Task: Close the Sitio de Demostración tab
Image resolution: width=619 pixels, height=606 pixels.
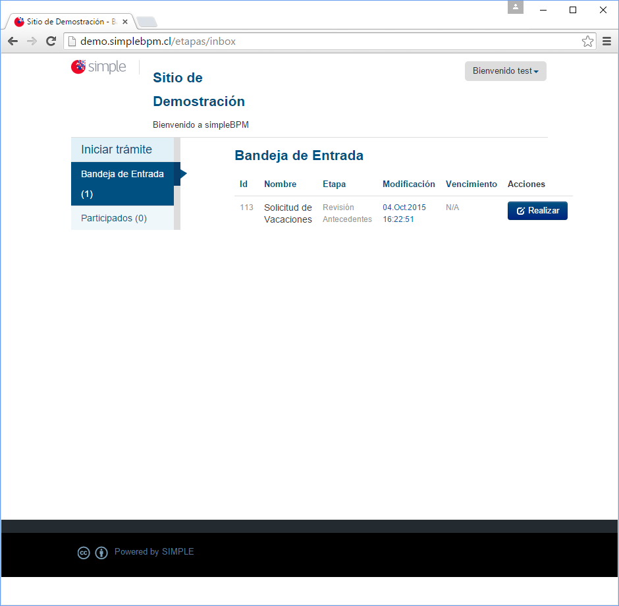Action: click(x=125, y=22)
